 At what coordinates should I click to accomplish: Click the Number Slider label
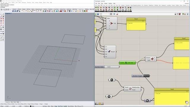tap(99, 67)
